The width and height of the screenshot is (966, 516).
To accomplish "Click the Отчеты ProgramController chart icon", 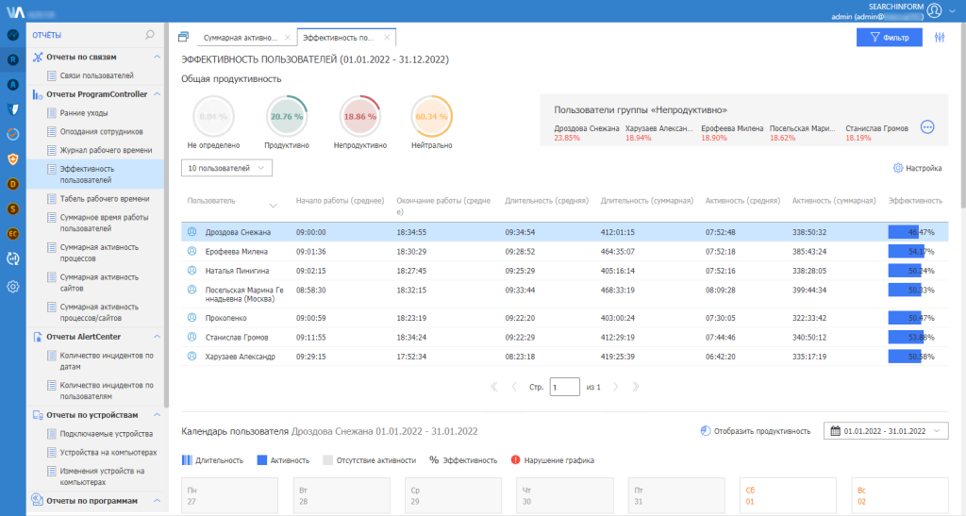I will [38, 94].
